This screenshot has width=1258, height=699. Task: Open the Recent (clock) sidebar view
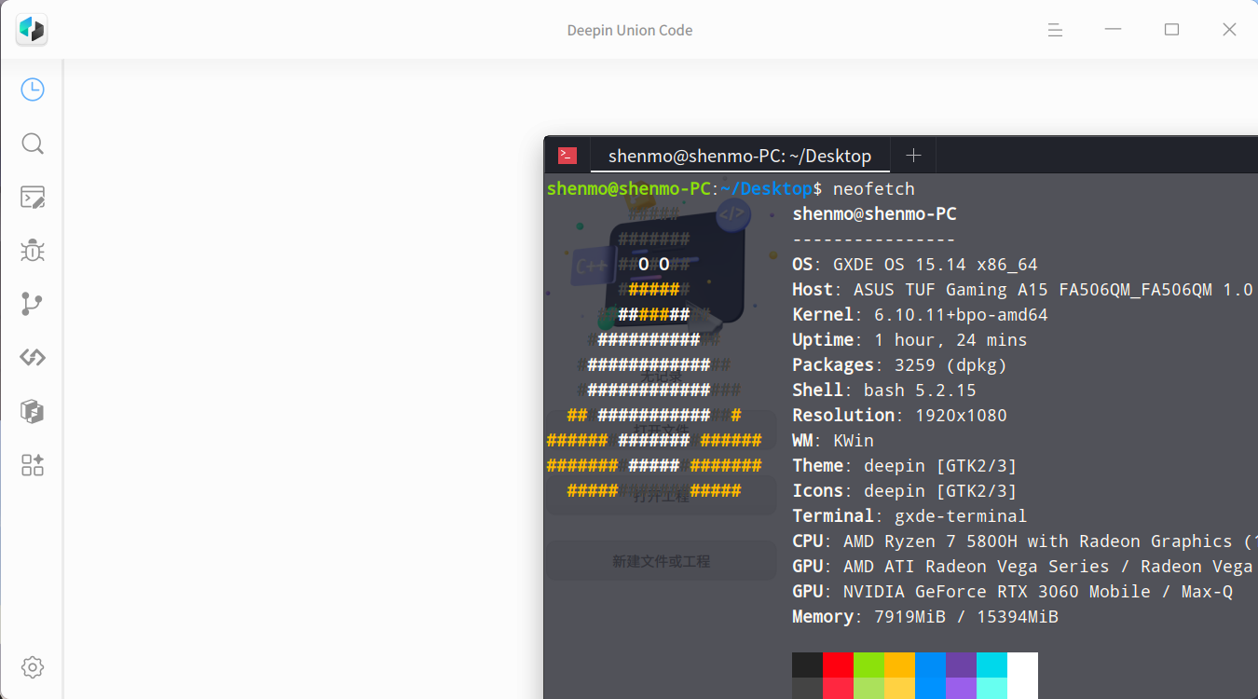[x=33, y=89]
